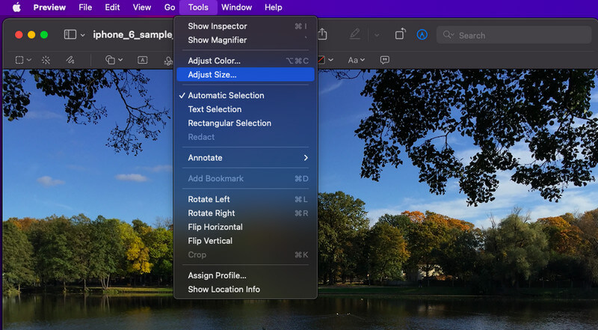Select the Sketch drawing tool
598x330 pixels.
click(x=70, y=60)
